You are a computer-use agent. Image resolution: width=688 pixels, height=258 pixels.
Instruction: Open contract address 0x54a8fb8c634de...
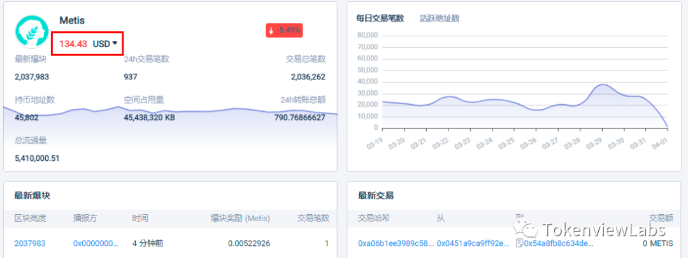pyautogui.click(x=559, y=243)
